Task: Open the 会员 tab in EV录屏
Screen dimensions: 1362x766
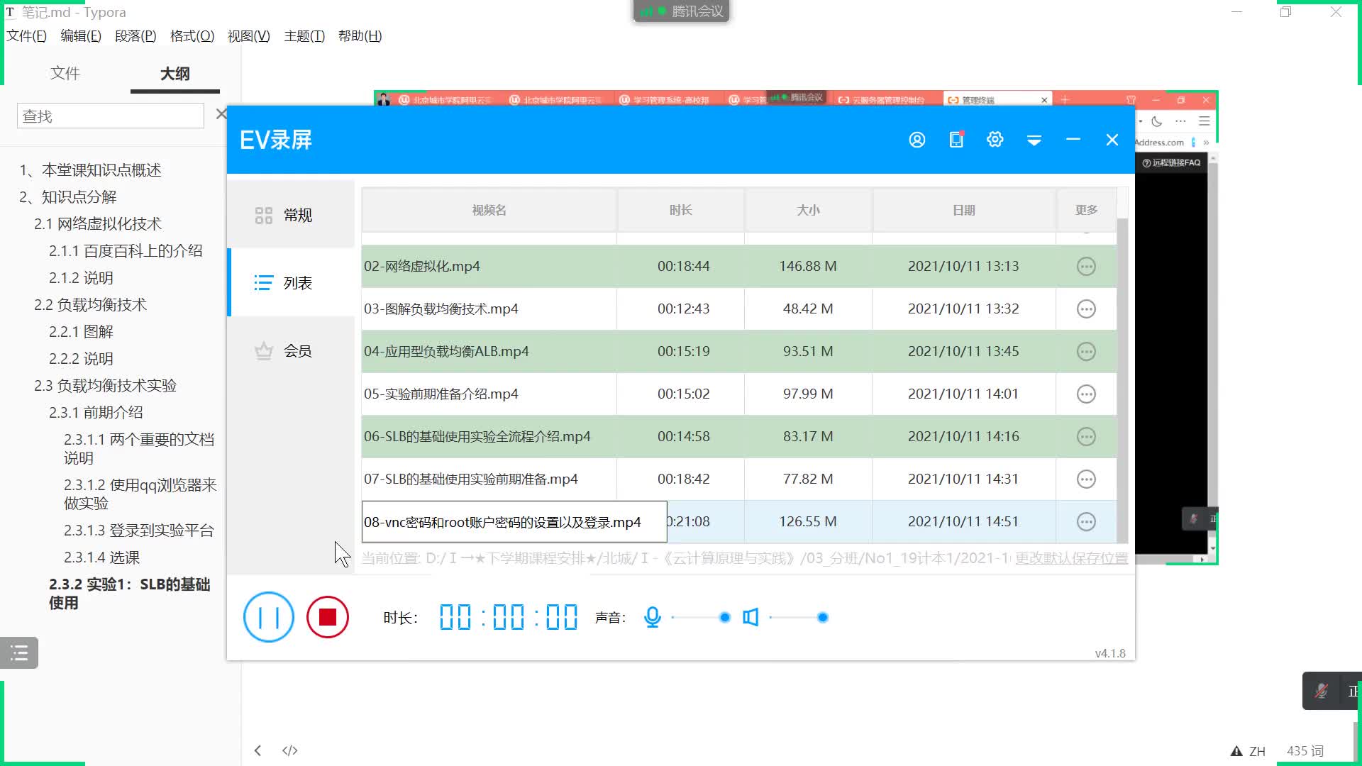Action: tap(291, 350)
